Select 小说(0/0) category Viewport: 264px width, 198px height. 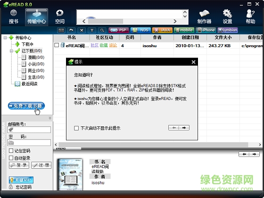36,64
